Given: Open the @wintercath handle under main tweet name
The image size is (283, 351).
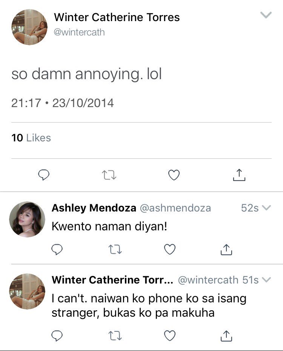Looking at the screenshot, I should coord(79,32).
